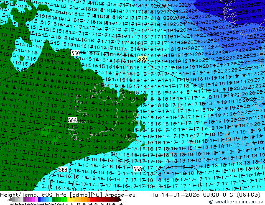This screenshot has height=205, width=265.
Task: Pick the cyan segment in the temperature legend
Action: 51,200
